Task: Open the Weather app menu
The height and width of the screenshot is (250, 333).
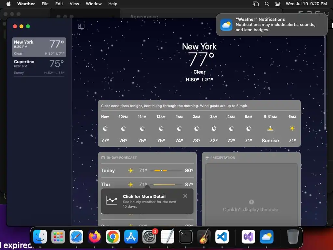Action: pyautogui.click(x=26, y=4)
